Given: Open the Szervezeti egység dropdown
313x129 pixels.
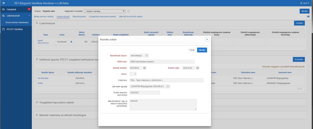Looking at the screenshot, I should pos(150,86).
